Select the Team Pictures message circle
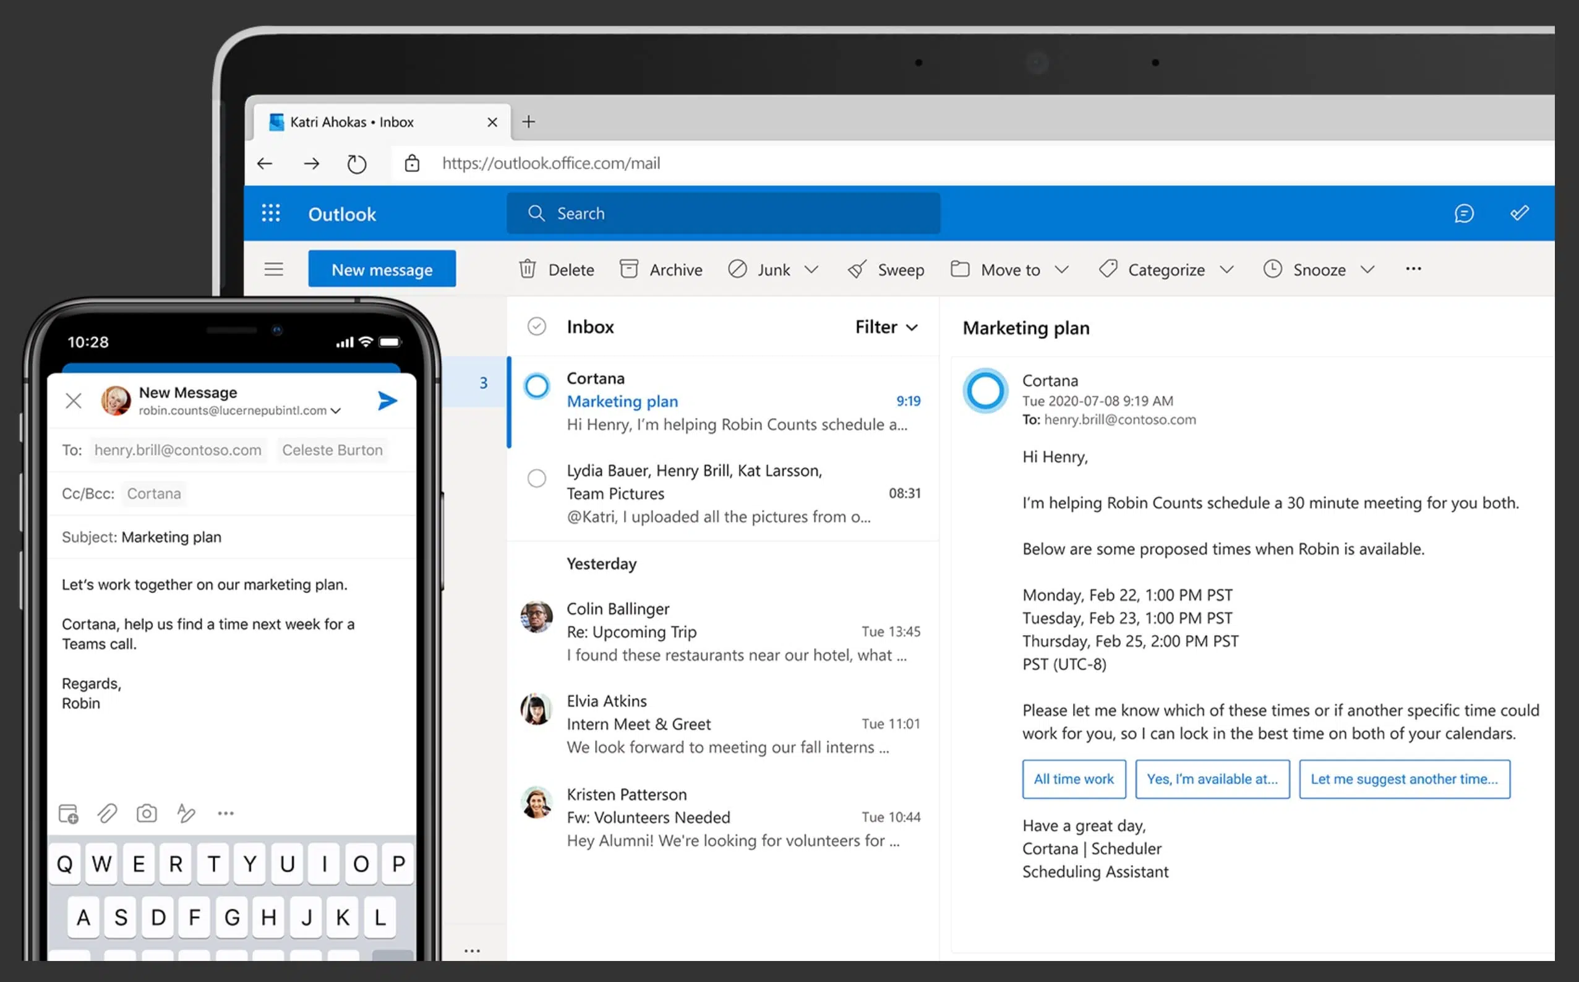The image size is (1579, 982). point(536,479)
